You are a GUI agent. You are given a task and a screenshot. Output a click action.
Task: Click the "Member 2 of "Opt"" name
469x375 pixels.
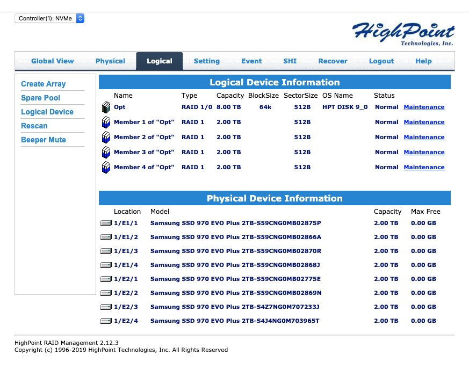click(144, 137)
